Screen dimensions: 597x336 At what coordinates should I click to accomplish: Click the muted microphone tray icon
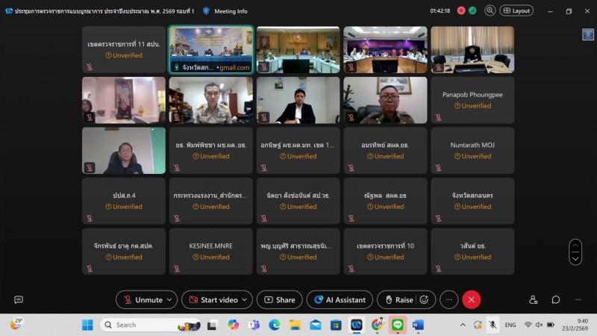493,325
